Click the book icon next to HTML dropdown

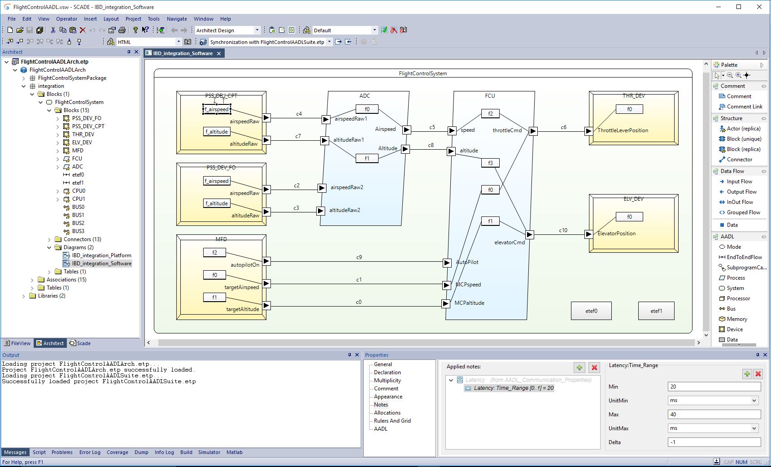(x=188, y=42)
